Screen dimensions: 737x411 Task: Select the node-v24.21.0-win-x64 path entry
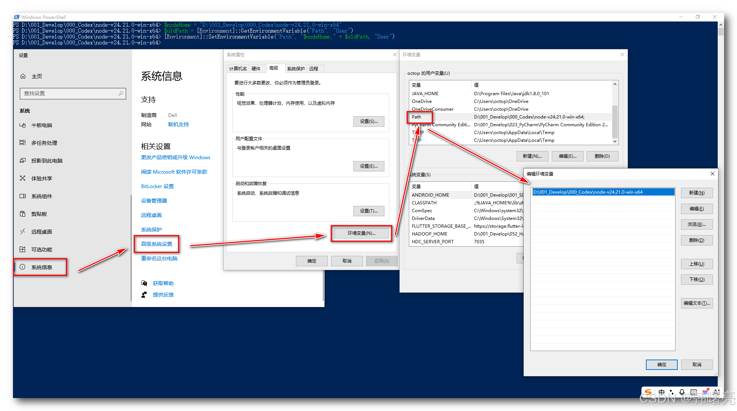pos(603,192)
